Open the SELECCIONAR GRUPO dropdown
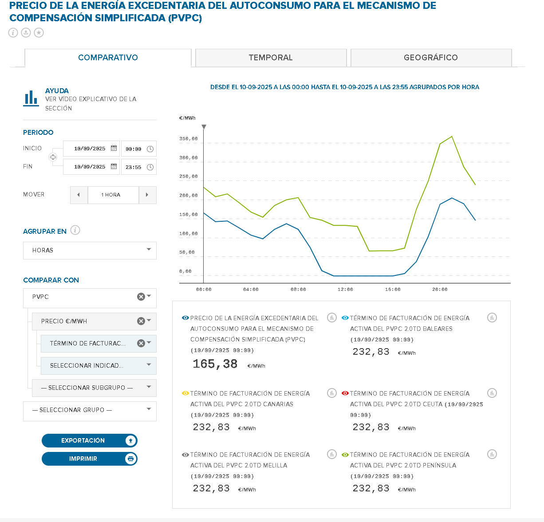The width and height of the screenshot is (544, 522). 90,410
